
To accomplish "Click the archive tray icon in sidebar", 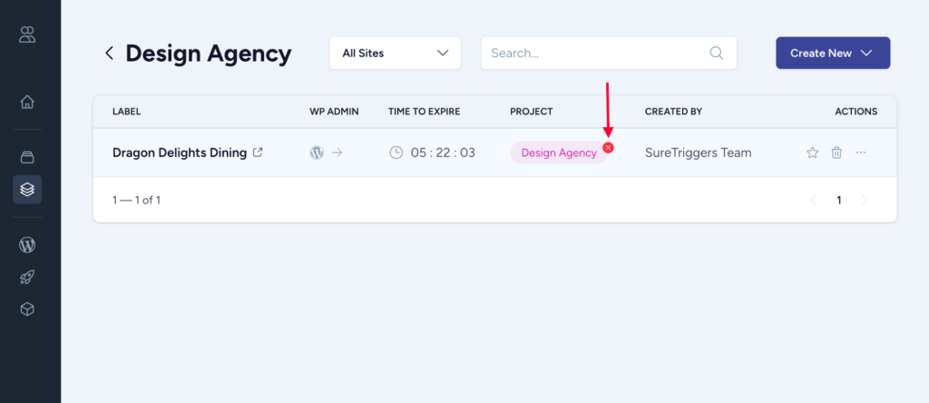I will (x=27, y=157).
